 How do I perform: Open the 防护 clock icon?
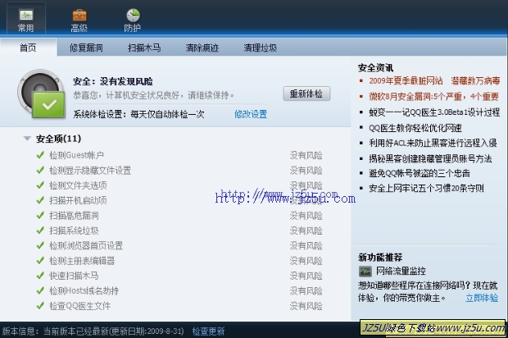click(x=133, y=16)
